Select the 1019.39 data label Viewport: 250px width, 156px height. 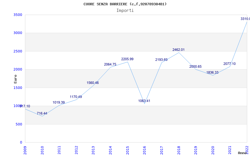[59, 102]
